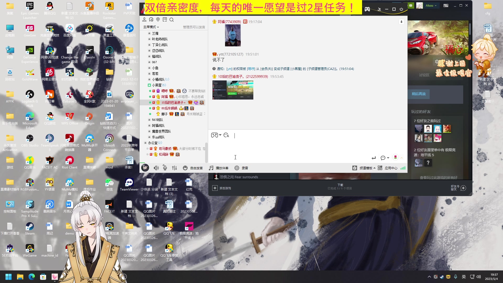Screen dimensions: 503x283
Task: Switch Steam to Big Picture mode icon
Action: tap(446, 5)
